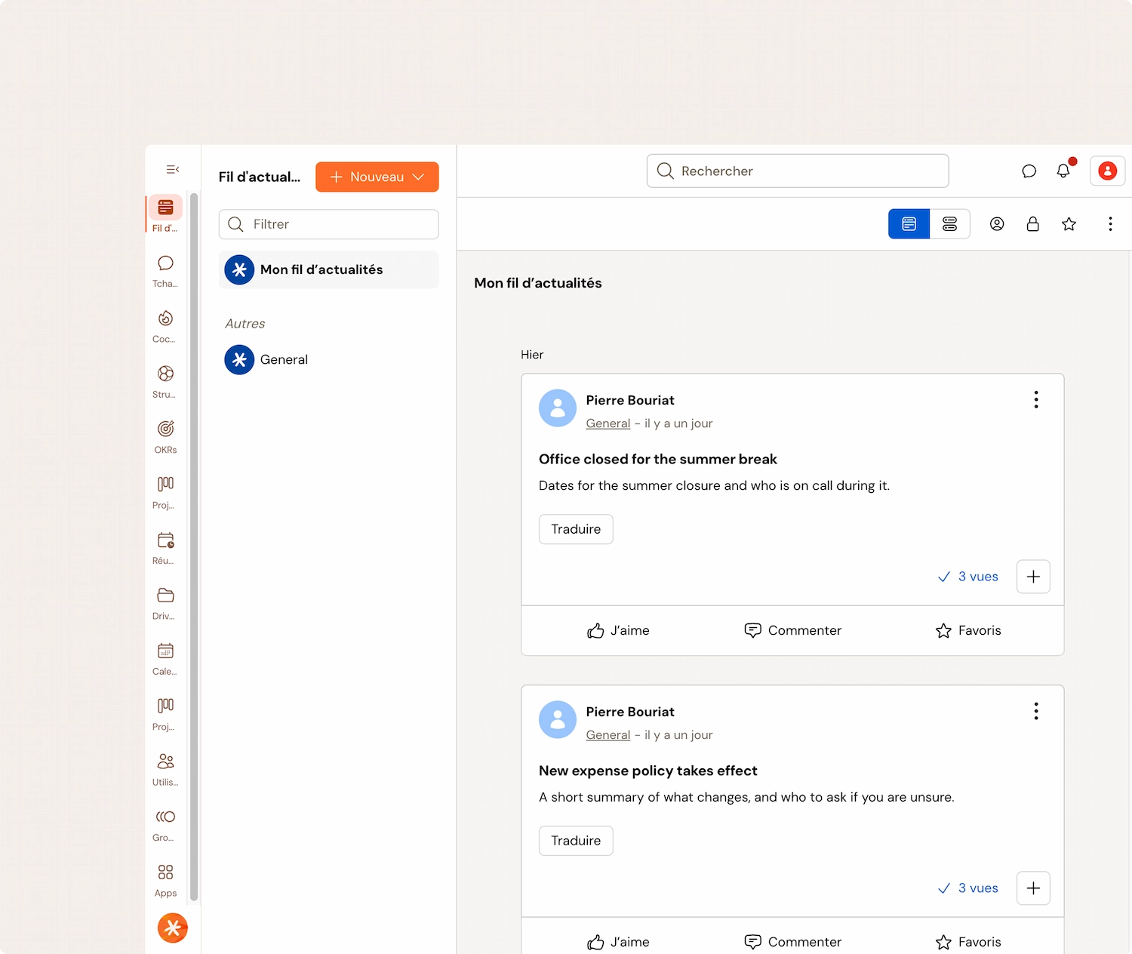The height and width of the screenshot is (954, 1132).
Task: Click the left sidebar vertical scrollbar
Action: click(194, 547)
